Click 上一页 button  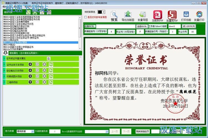[x=115, y=132]
